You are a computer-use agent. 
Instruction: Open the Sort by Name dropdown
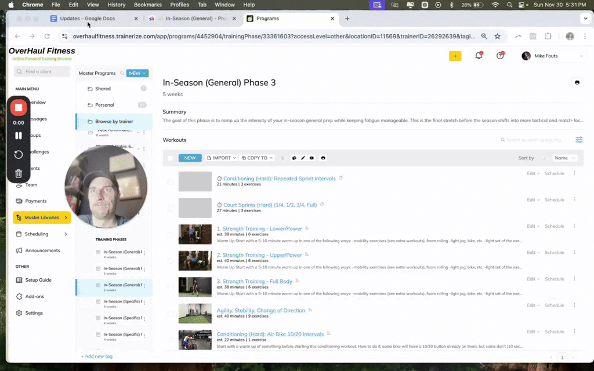point(564,158)
